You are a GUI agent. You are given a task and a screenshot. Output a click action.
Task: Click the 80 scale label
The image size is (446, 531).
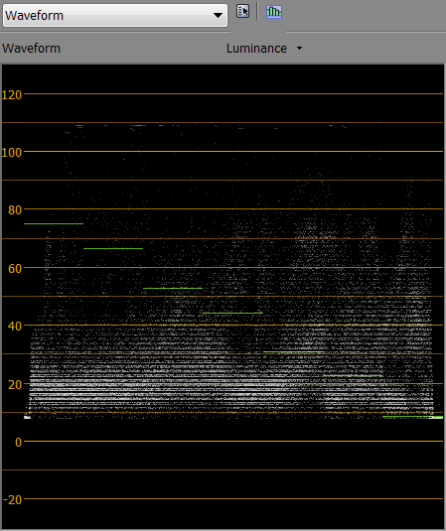(x=15, y=210)
